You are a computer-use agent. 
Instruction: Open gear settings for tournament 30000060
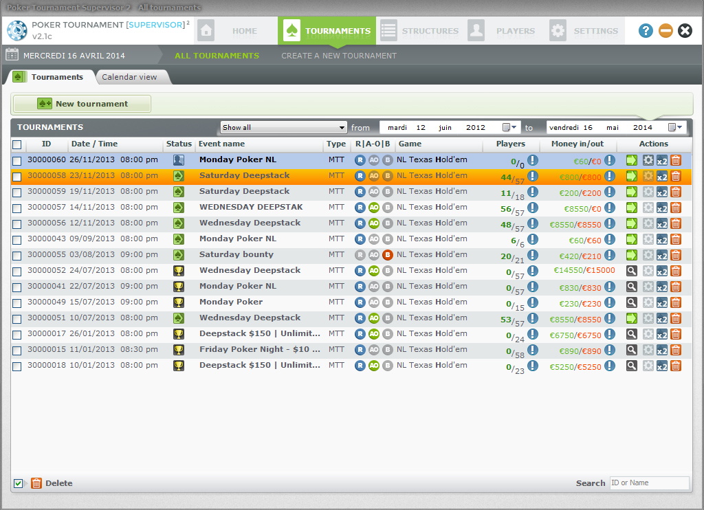tap(648, 160)
